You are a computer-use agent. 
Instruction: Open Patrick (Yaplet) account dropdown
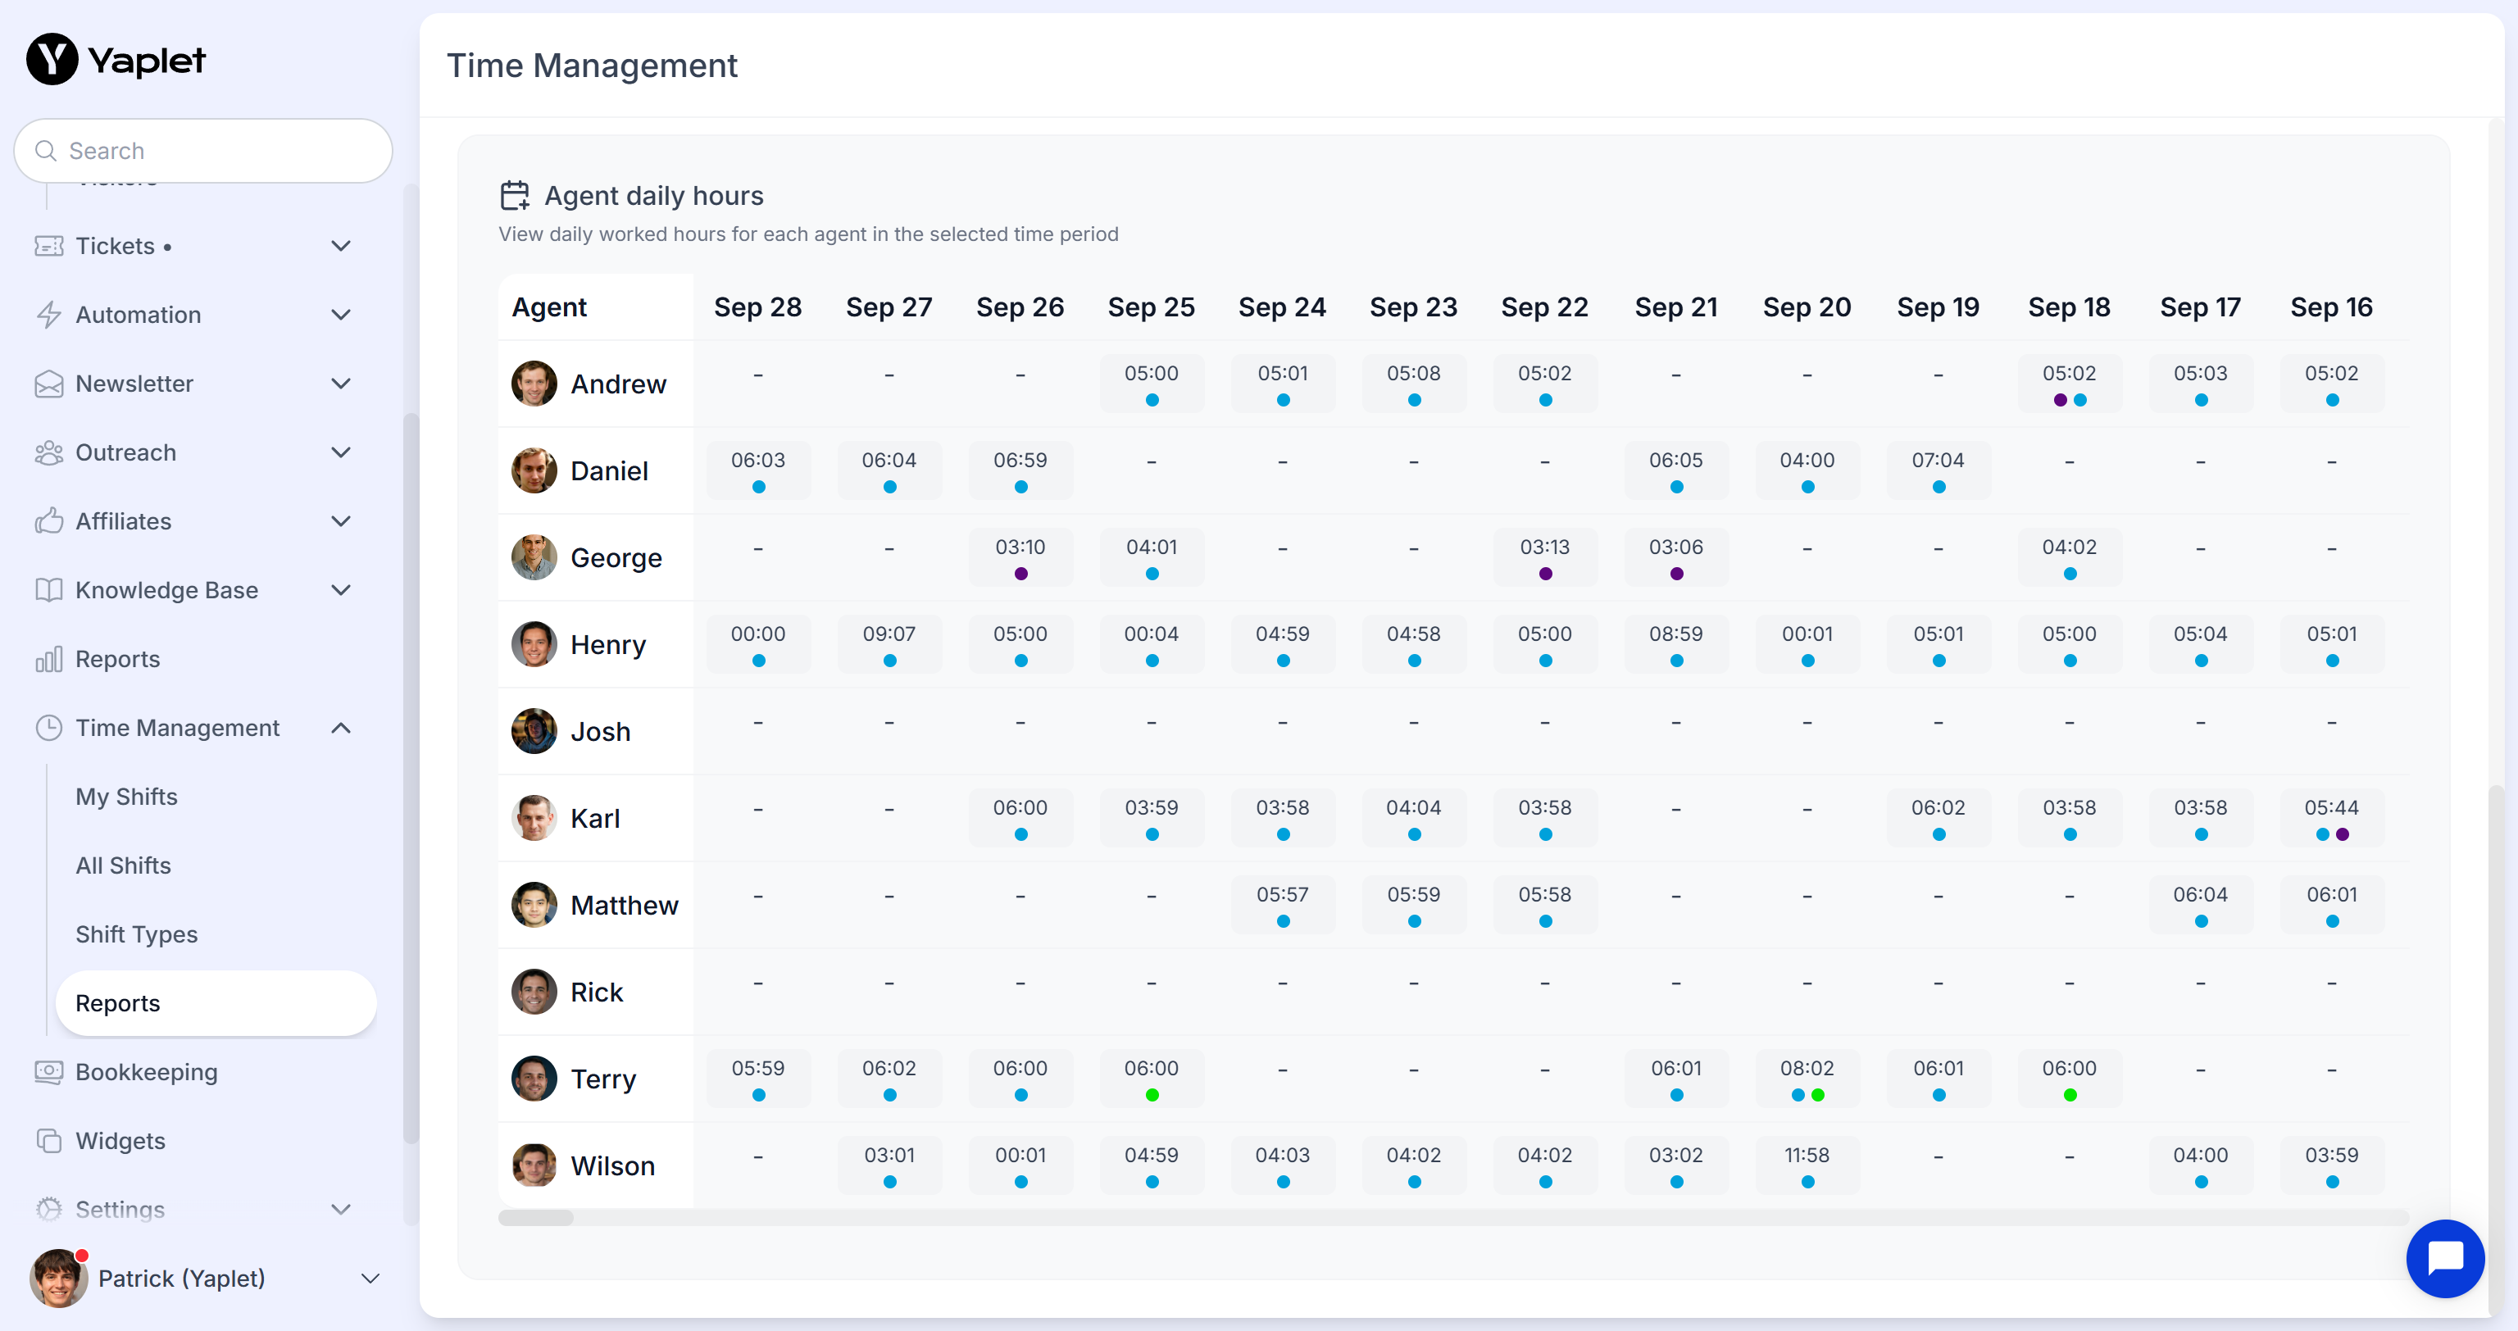point(370,1279)
